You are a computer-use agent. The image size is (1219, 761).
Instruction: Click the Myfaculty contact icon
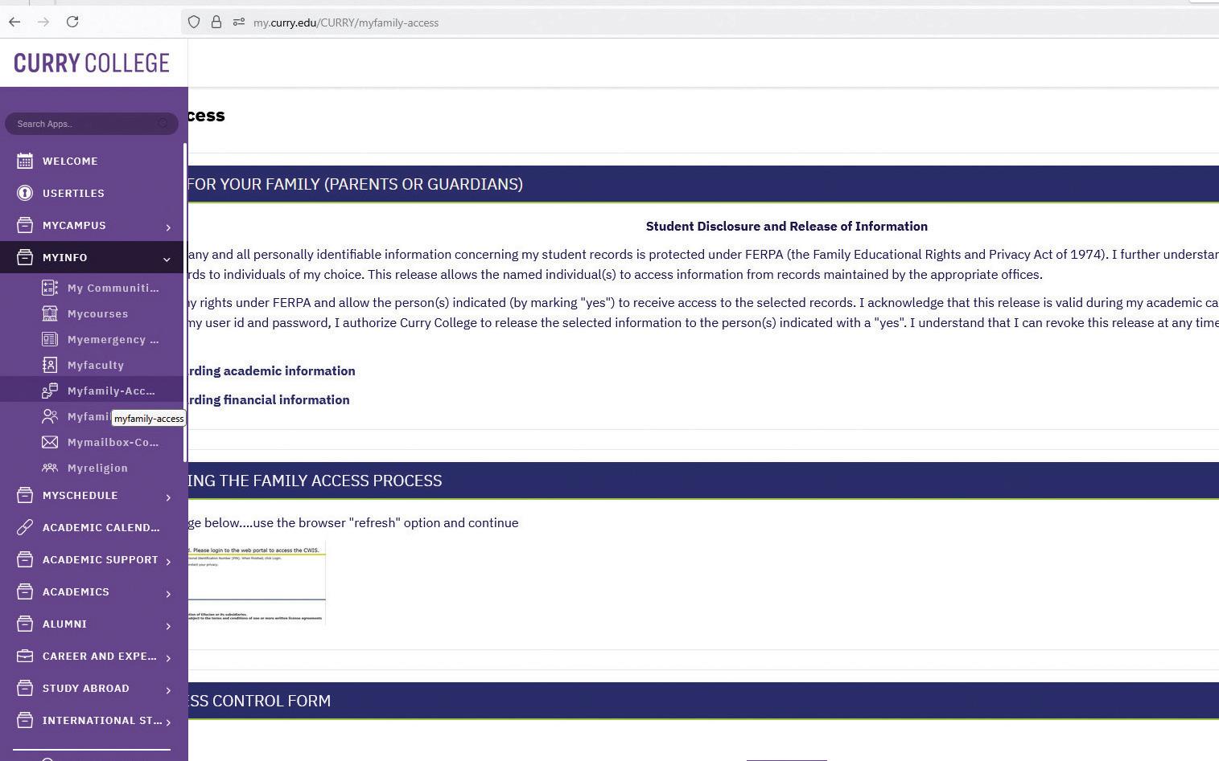point(50,365)
